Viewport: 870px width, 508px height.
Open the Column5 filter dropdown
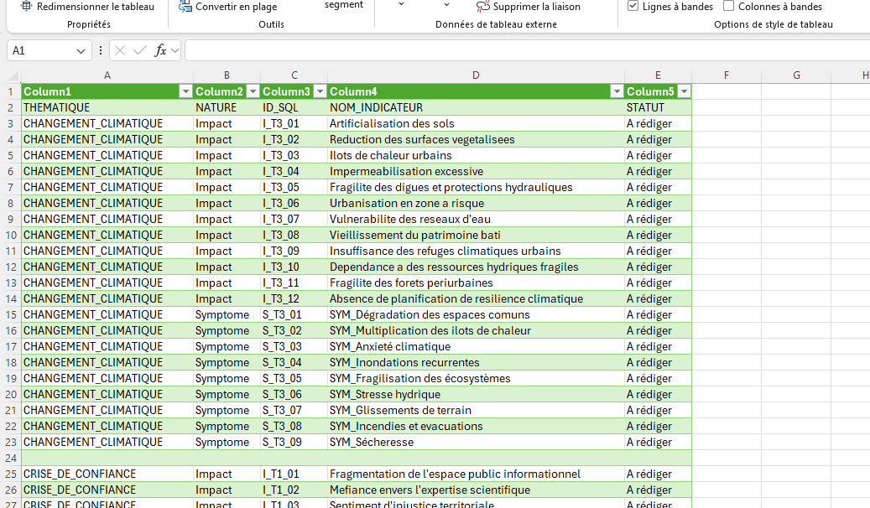(684, 91)
